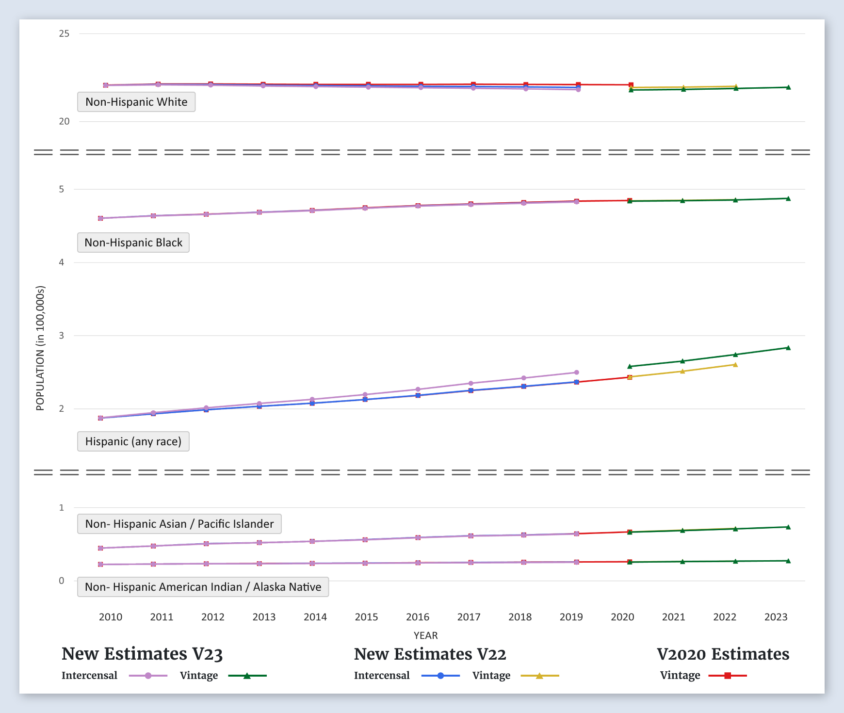Select the Non-Hispanic Asian / Pacific Islander label
This screenshot has height=713, width=844.
[x=179, y=524]
